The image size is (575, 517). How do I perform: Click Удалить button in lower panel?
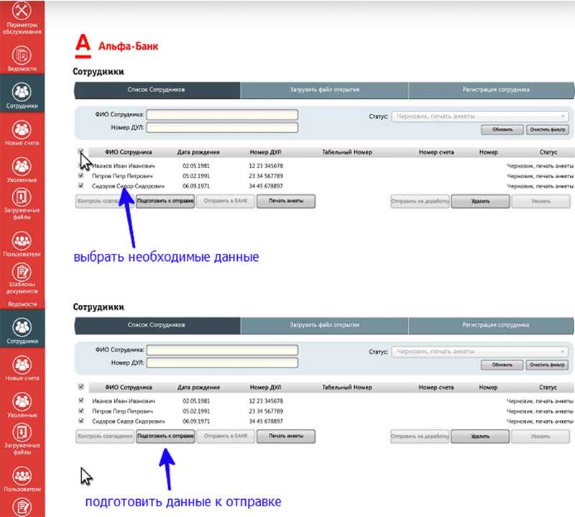[480, 436]
